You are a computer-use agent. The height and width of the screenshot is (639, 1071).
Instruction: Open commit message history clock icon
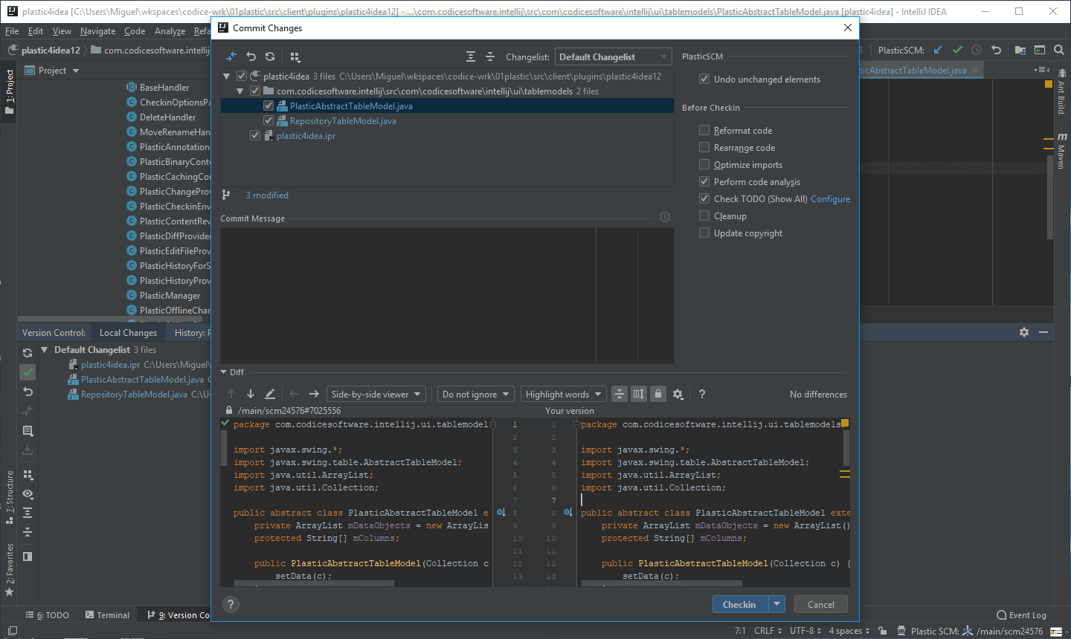point(665,217)
